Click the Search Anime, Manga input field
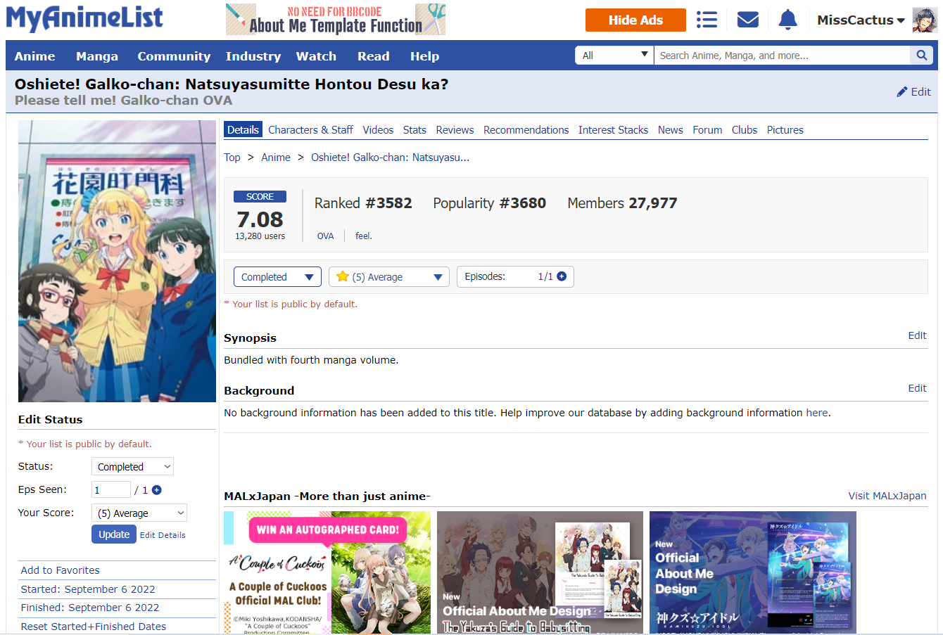 [782, 56]
